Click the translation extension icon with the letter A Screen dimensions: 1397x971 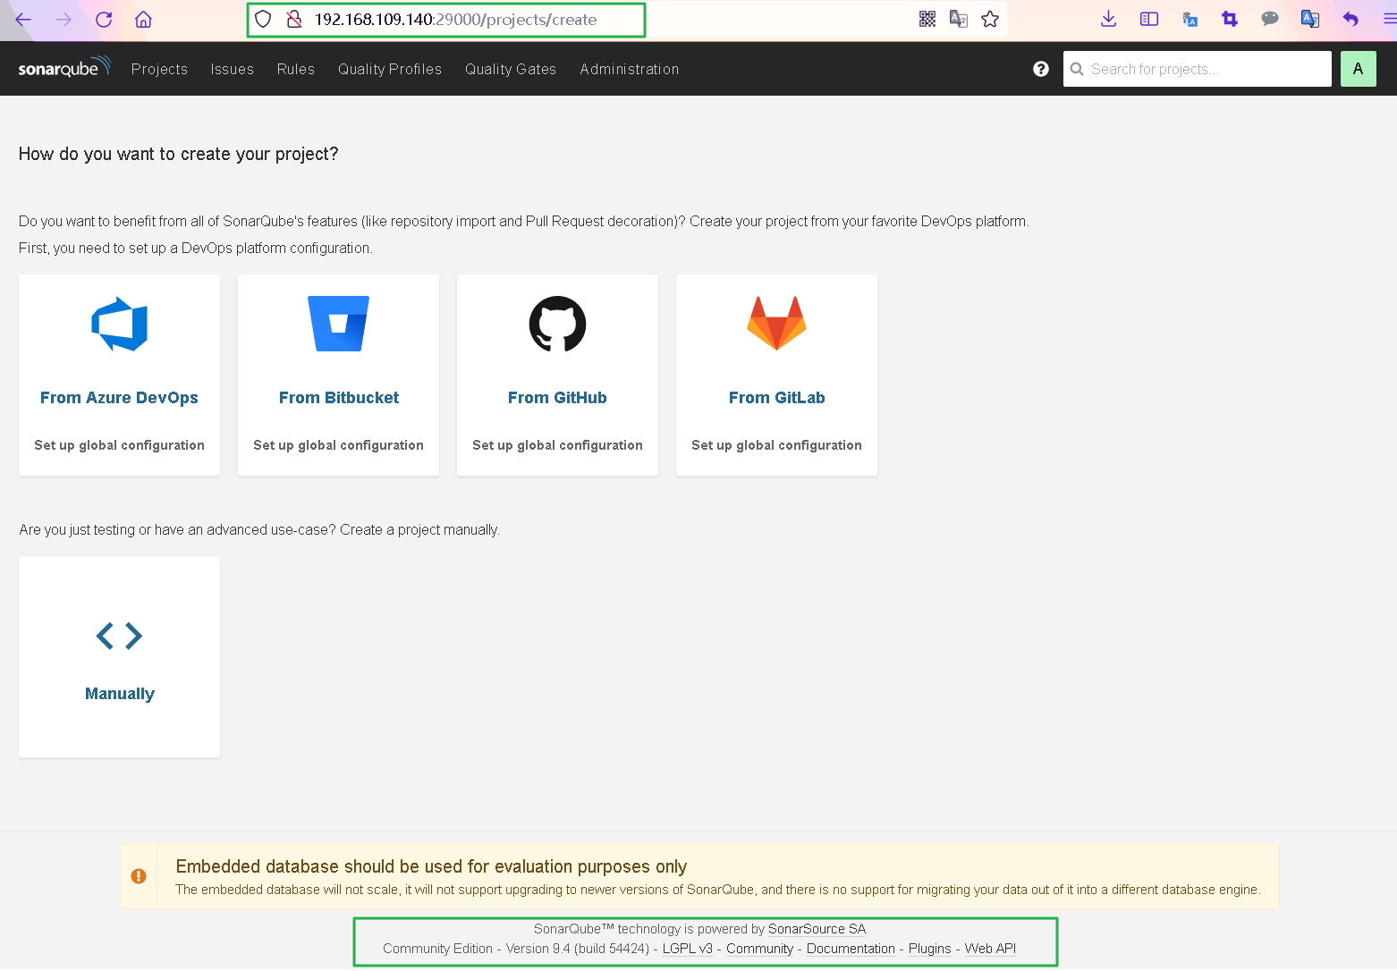(x=1190, y=20)
